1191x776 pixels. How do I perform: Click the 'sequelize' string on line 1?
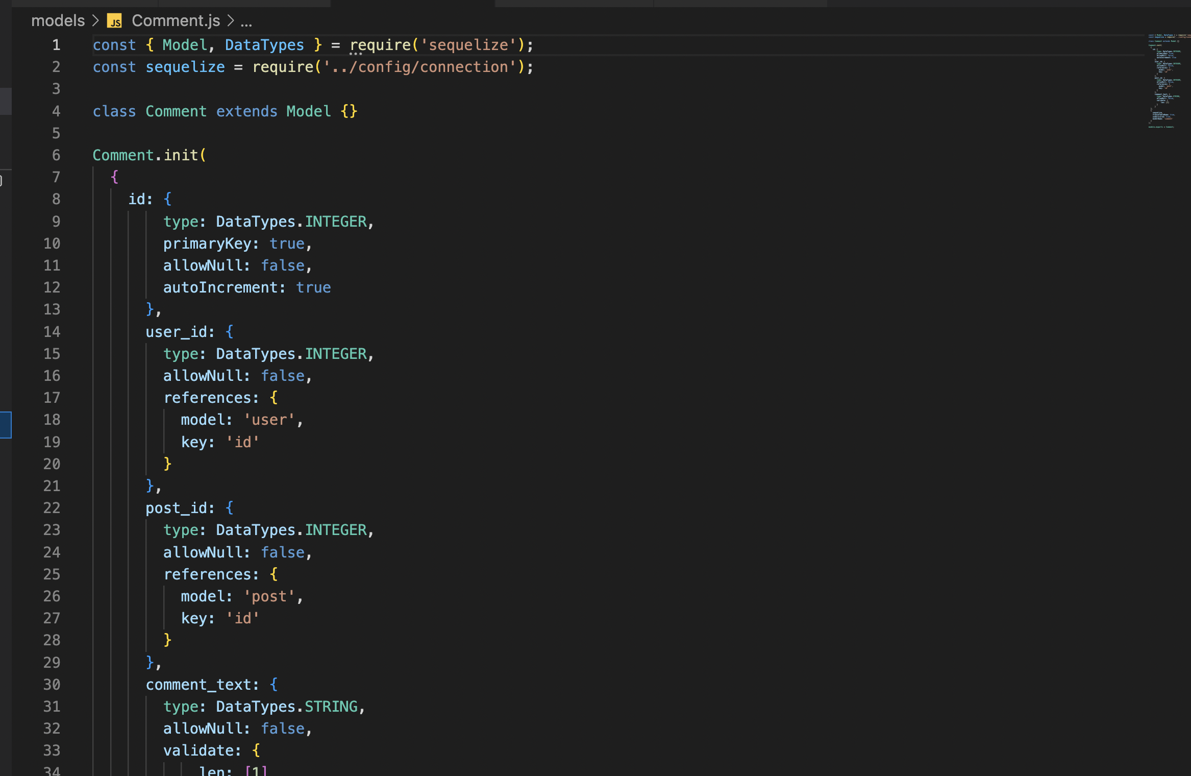pyautogui.click(x=468, y=45)
